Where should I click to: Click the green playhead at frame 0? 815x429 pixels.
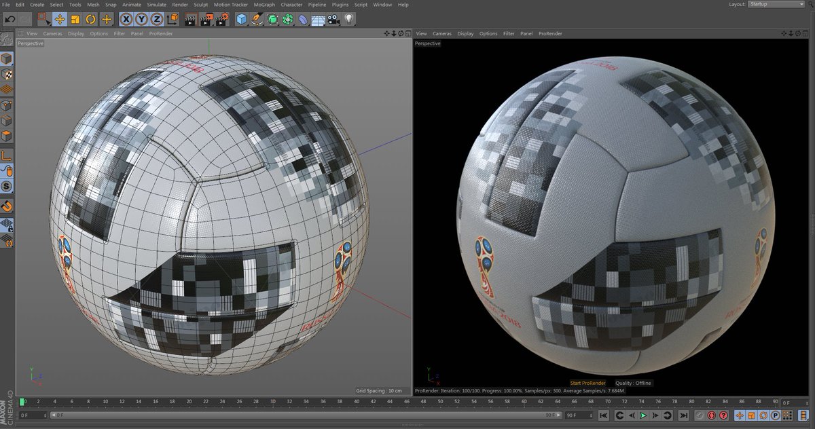tap(22, 401)
